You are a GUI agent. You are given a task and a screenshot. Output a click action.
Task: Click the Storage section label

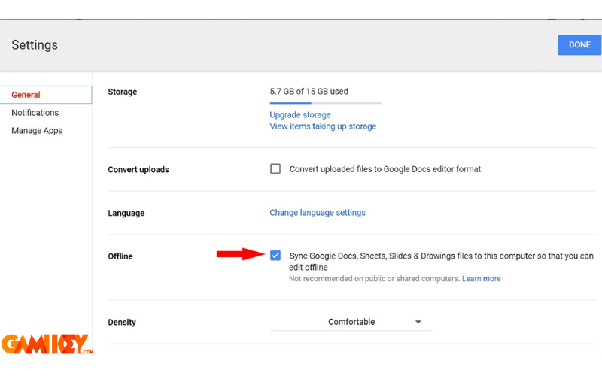[123, 92]
